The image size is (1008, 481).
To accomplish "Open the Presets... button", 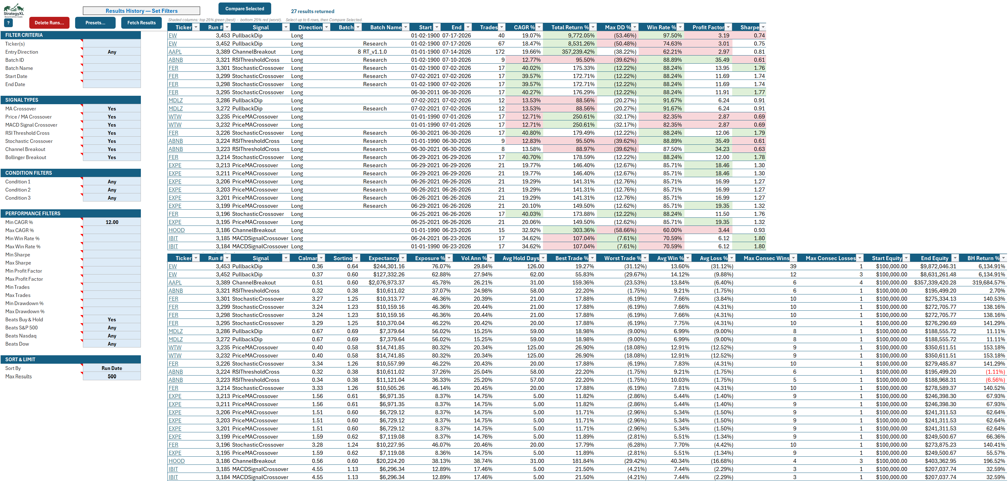I will click(95, 23).
